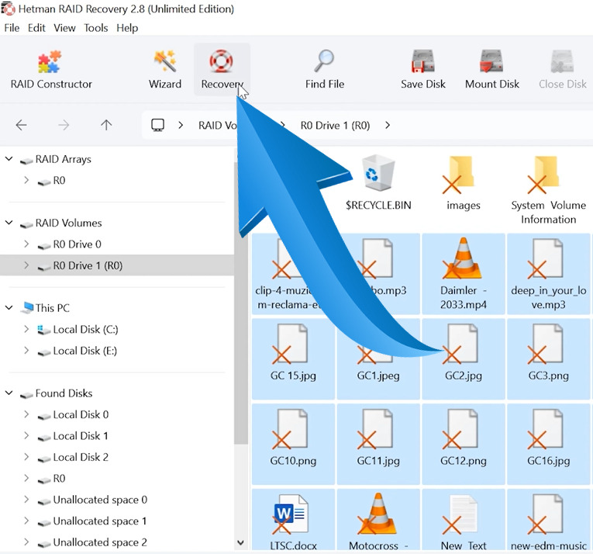Open the View menu
The image size is (593, 554).
(x=64, y=28)
